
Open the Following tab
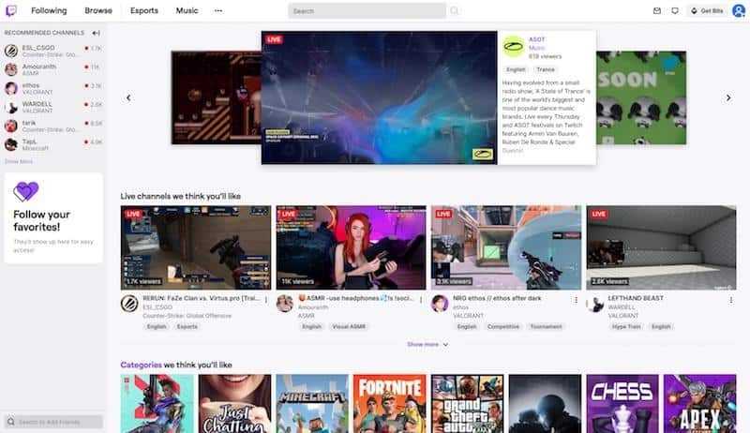point(49,10)
